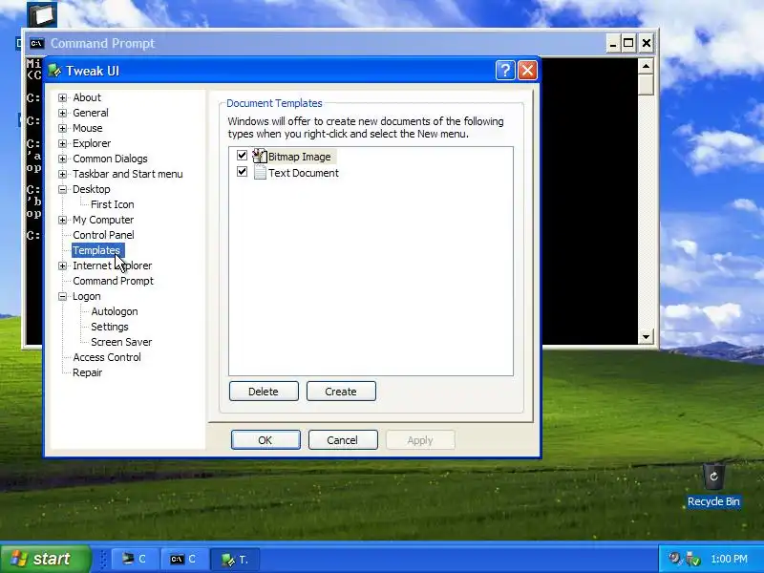Select the Text Document list entry
This screenshot has width=764, height=573.
[x=303, y=173]
